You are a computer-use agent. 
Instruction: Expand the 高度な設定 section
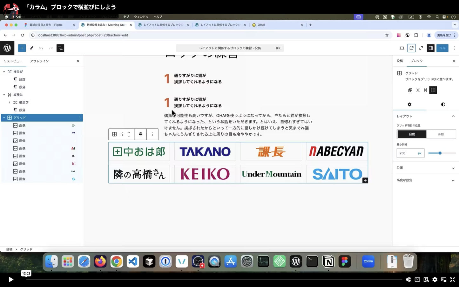(x=453, y=180)
